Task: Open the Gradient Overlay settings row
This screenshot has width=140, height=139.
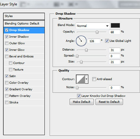Action: click(x=24, y=89)
